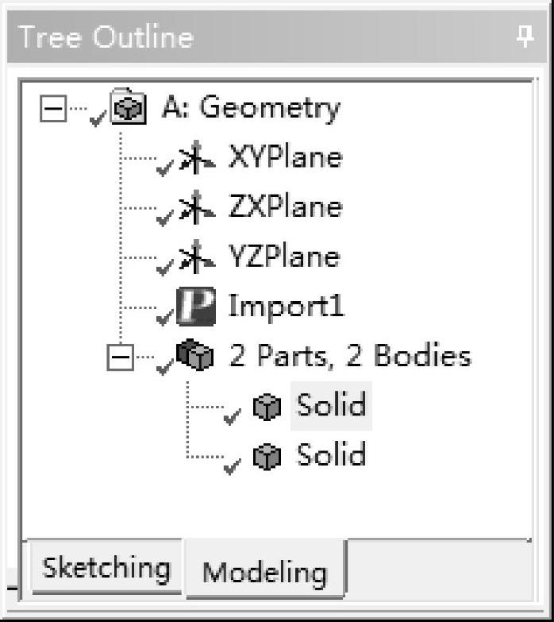Screen dimensions: 554x622
Task: Select the XYPlane tree item
Action: [x=285, y=156]
